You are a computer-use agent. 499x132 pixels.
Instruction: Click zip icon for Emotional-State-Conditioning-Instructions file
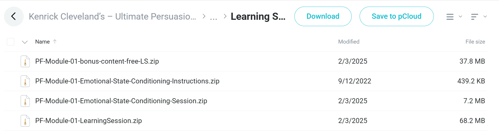click(x=25, y=81)
